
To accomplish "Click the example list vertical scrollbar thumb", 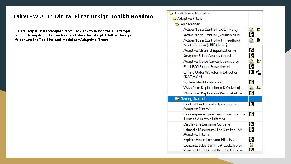I will click(262, 64).
